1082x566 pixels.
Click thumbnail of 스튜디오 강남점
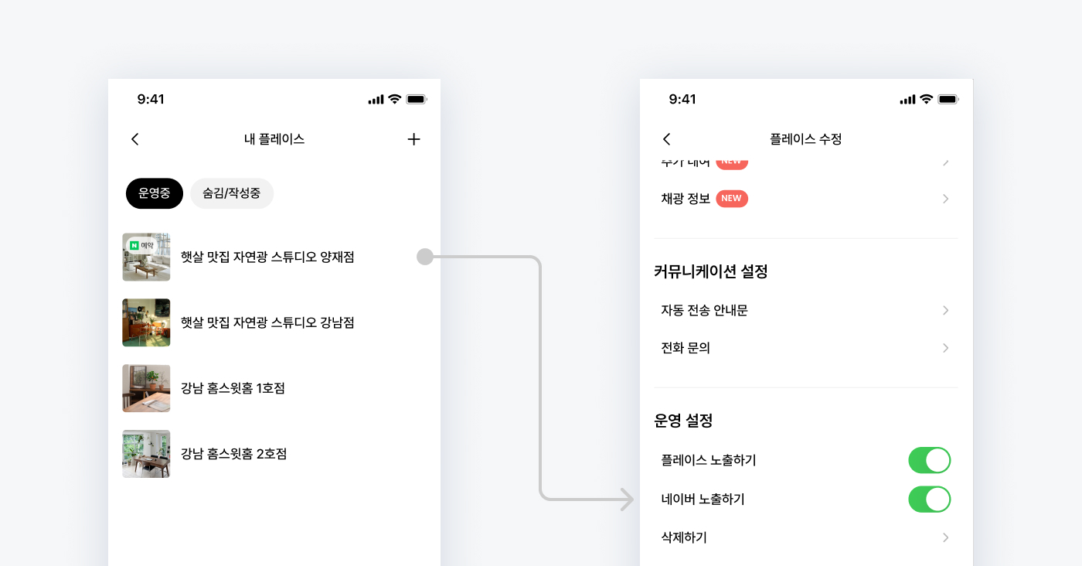[x=146, y=322]
